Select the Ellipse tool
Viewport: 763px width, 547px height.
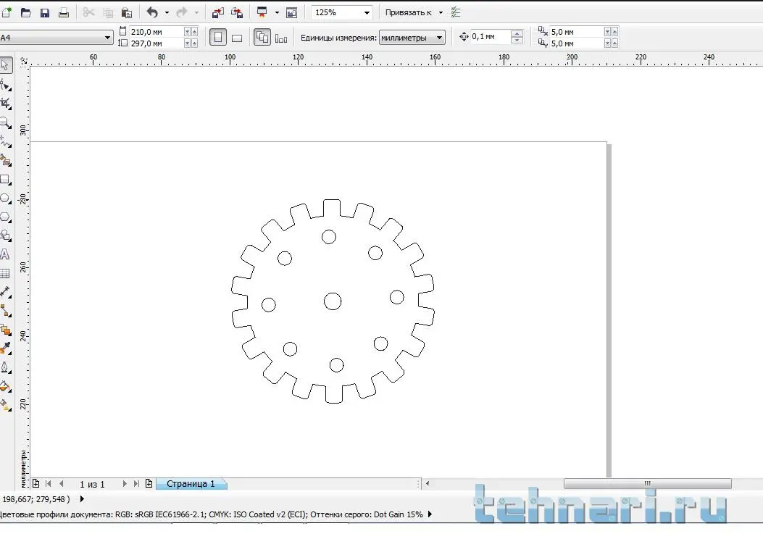5,198
